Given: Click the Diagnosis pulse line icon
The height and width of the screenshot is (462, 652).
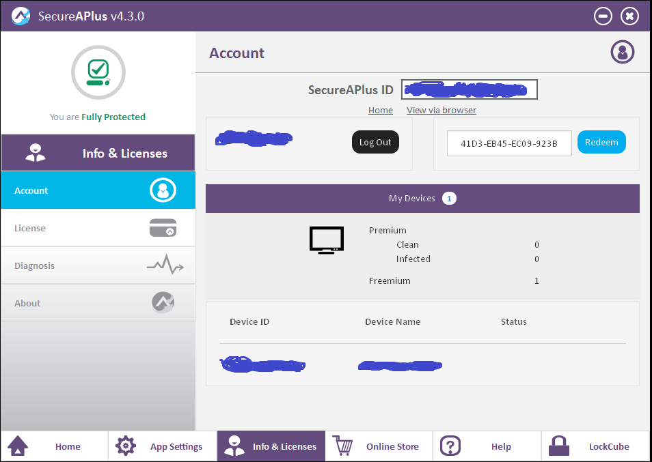Looking at the screenshot, I should point(165,265).
